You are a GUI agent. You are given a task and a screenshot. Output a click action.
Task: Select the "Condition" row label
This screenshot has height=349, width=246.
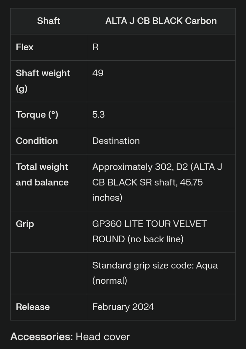(37, 141)
